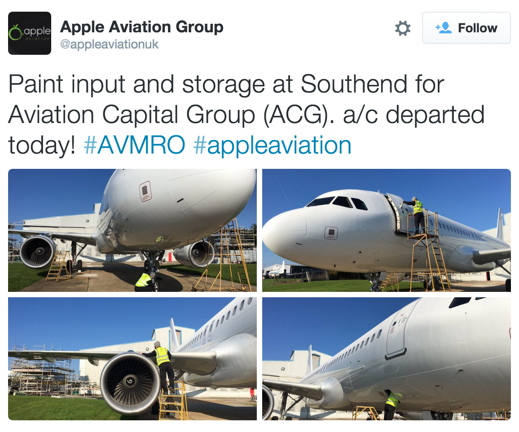This screenshot has height=432, width=519.
Task: Click the left engine in top-left photo
Action: [37, 252]
